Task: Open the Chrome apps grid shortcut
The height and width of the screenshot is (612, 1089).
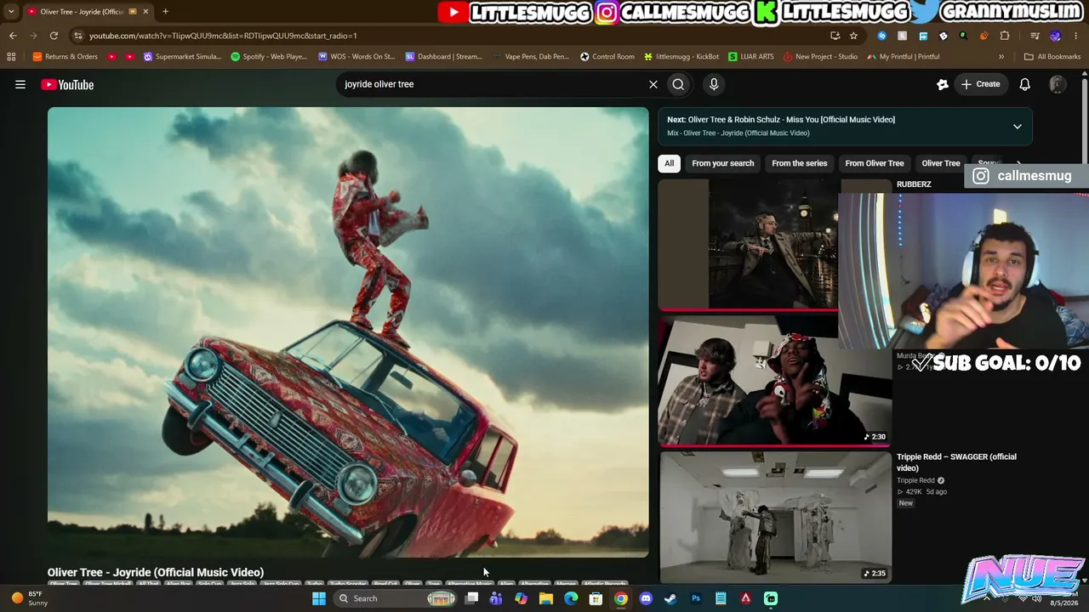Action: click(x=11, y=57)
